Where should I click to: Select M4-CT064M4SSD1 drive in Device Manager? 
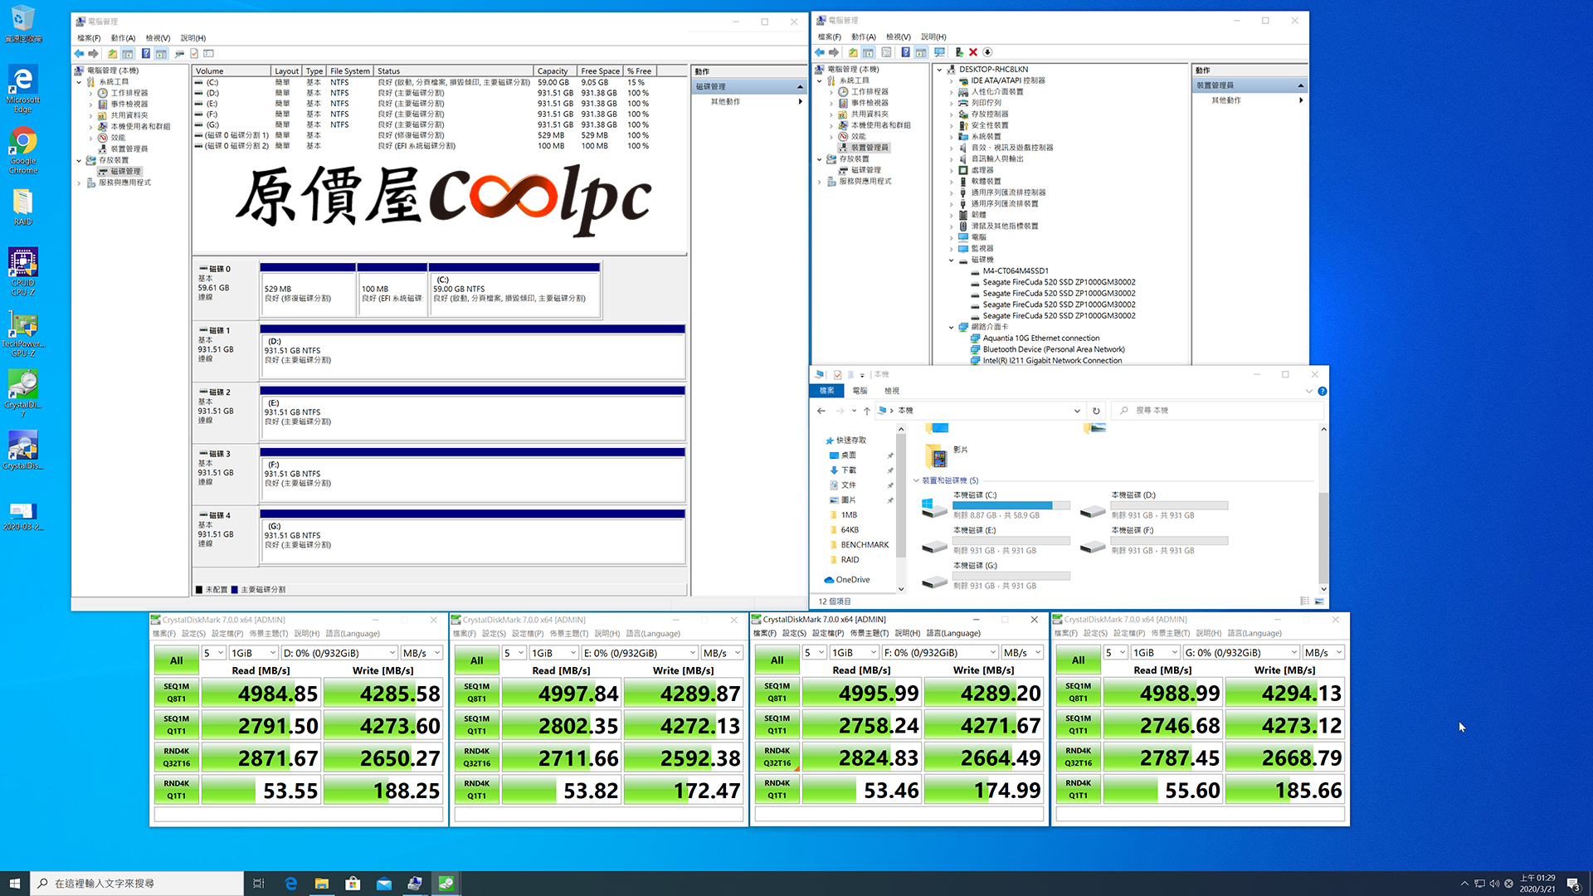tap(1015, 271)
